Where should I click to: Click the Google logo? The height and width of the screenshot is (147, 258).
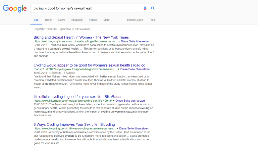[x=15, y=9]
